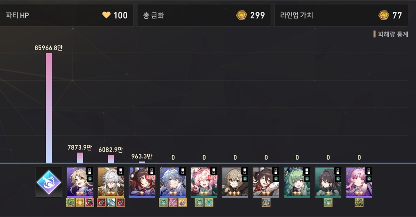Select the blue book item under brown-haired character
This screenshot has height=217, width=416.
(x=266, y=202)
